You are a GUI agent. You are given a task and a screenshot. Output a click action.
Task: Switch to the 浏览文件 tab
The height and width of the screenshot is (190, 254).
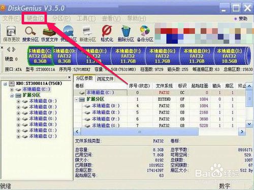(x=105, y=79)
